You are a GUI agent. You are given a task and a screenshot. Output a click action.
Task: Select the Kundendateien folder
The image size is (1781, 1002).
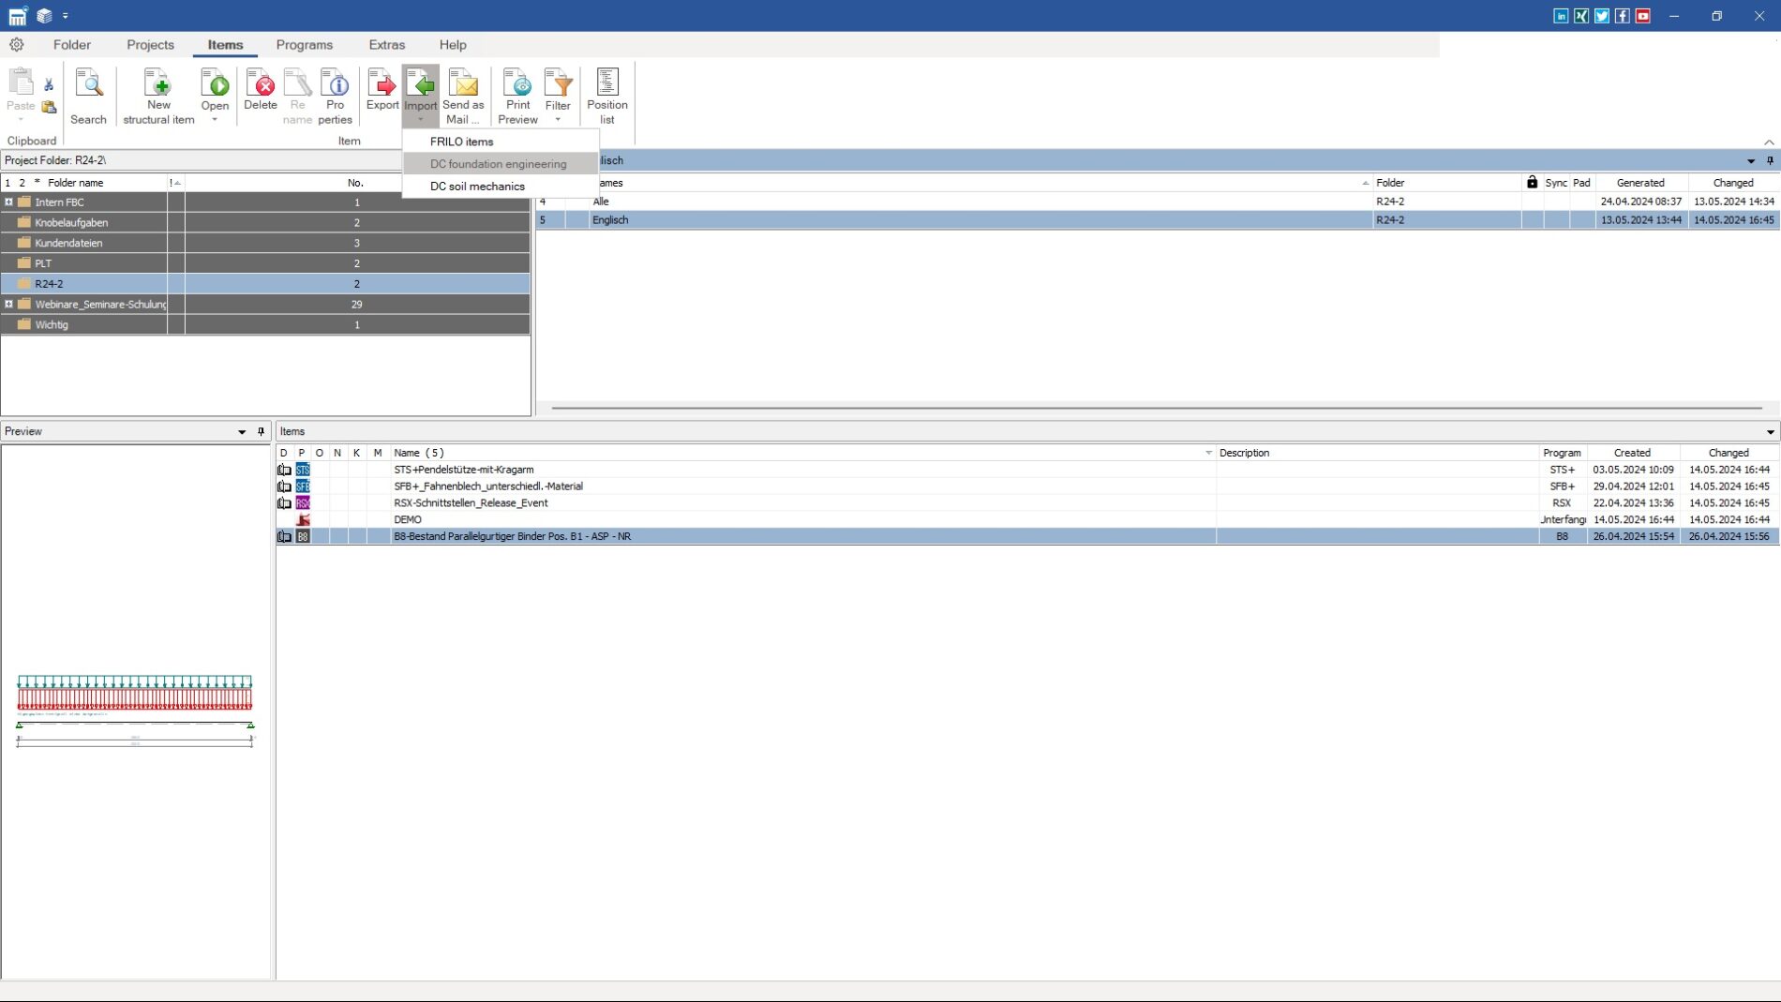coord(265,243)
